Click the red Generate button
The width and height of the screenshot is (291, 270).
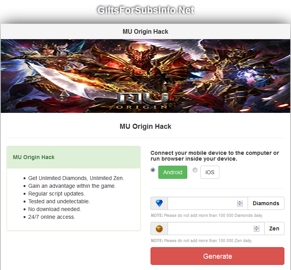coord(217,256)
